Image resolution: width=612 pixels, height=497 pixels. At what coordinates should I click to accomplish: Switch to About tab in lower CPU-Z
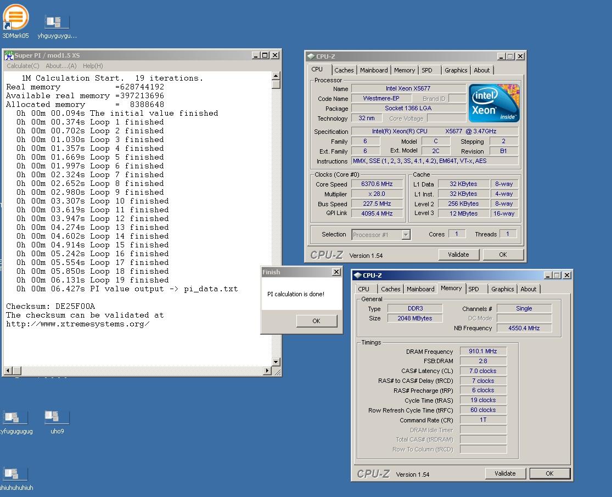click(x=529, y=289)
